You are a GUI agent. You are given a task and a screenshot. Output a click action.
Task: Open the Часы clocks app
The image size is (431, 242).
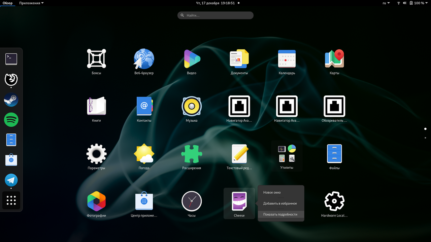click(x=192, y=201)
